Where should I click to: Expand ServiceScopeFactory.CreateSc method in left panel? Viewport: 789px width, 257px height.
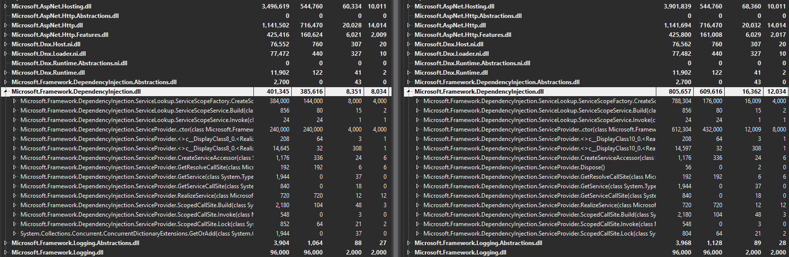[15, 101]
